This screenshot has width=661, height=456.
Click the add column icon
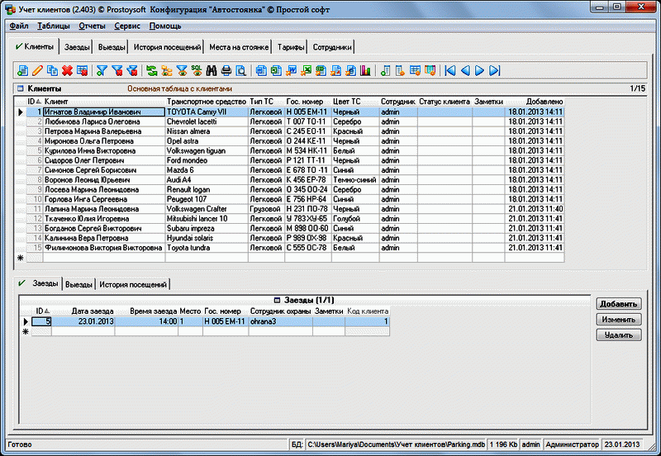[x=385, y=70]
